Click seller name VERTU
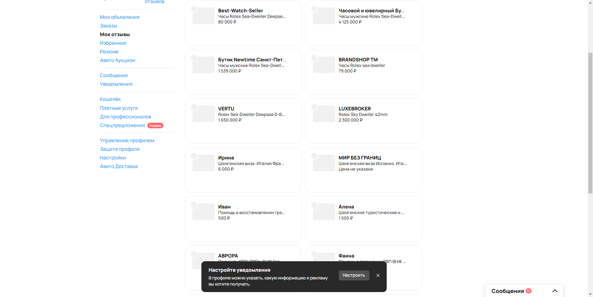Screen dimensions: 593x297 point(226,109)
